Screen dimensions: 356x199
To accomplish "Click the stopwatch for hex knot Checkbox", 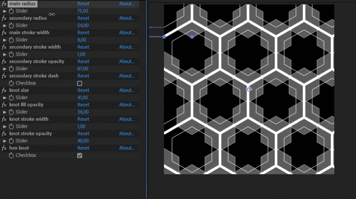I will (11, 155).
